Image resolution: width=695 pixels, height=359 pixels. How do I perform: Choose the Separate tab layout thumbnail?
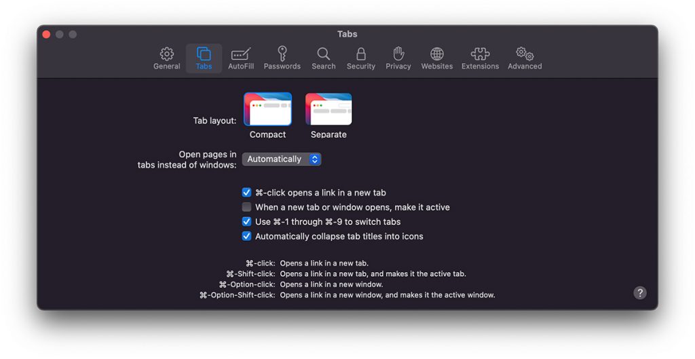[328, 110]
